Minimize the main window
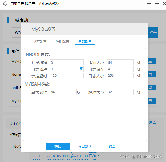The height and width of the screenshot is (162, 166). [x=157, y=4]
